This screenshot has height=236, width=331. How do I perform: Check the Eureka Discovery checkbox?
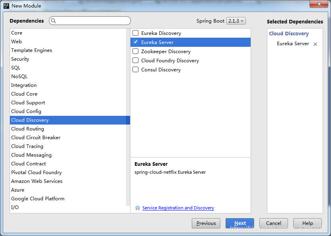[136, 33]
